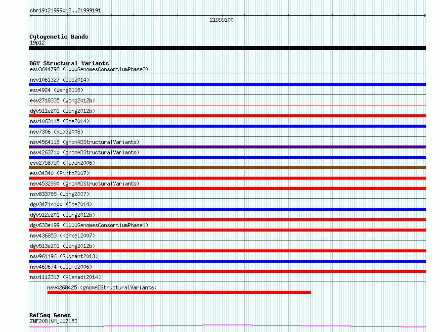Screen dimensions: 440x332
Task: Click the red bar of nsv469674
Action: (x=227, y=272)
